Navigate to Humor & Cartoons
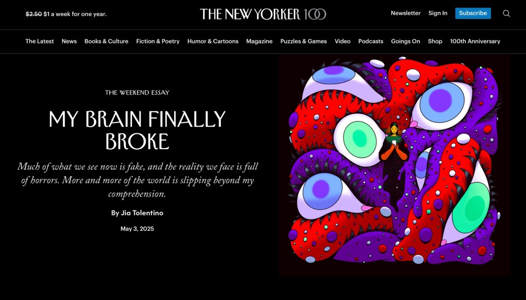 [213, 41]
